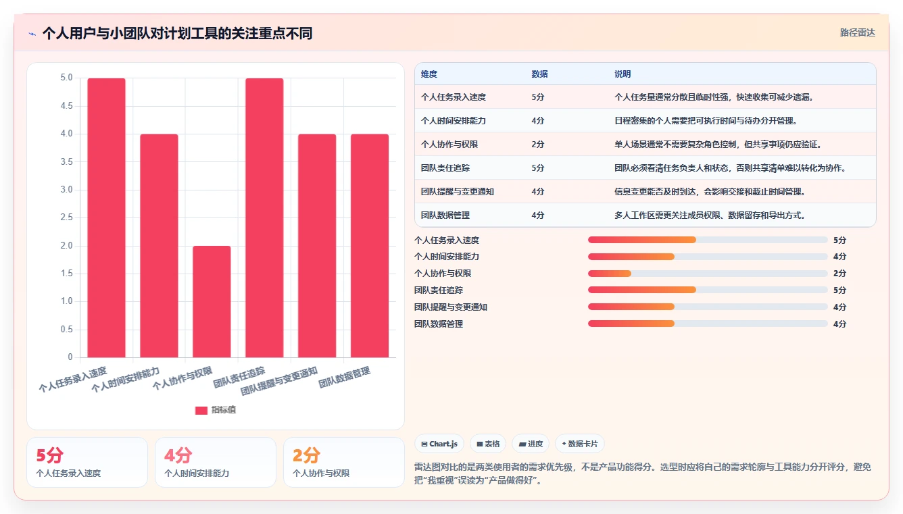The image size is (903, 514).
Task: Select the 团队提醒与变更通知 cell in the table
Action: pyautogui.click(x=458, y=192)
